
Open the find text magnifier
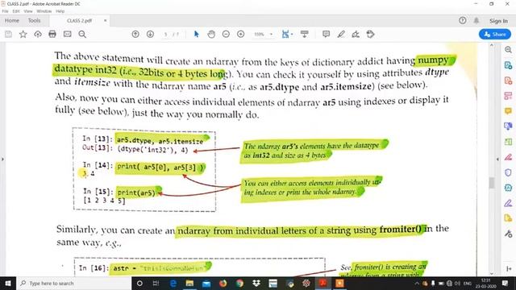point(82,34)
